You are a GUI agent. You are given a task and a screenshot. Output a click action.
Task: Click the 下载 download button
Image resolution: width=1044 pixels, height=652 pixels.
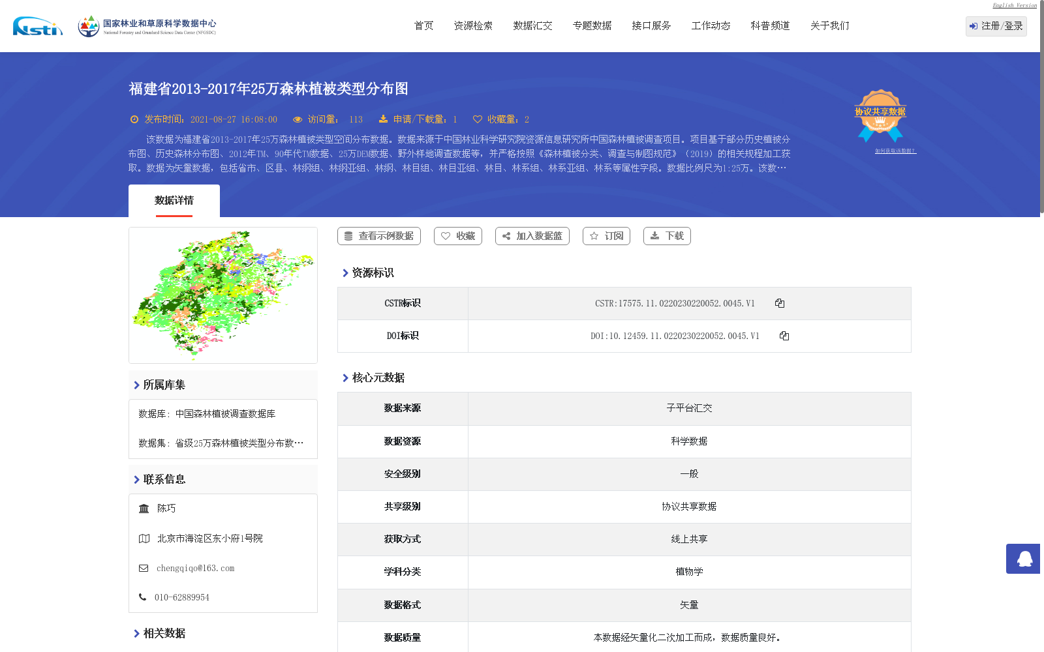point(667,236)
